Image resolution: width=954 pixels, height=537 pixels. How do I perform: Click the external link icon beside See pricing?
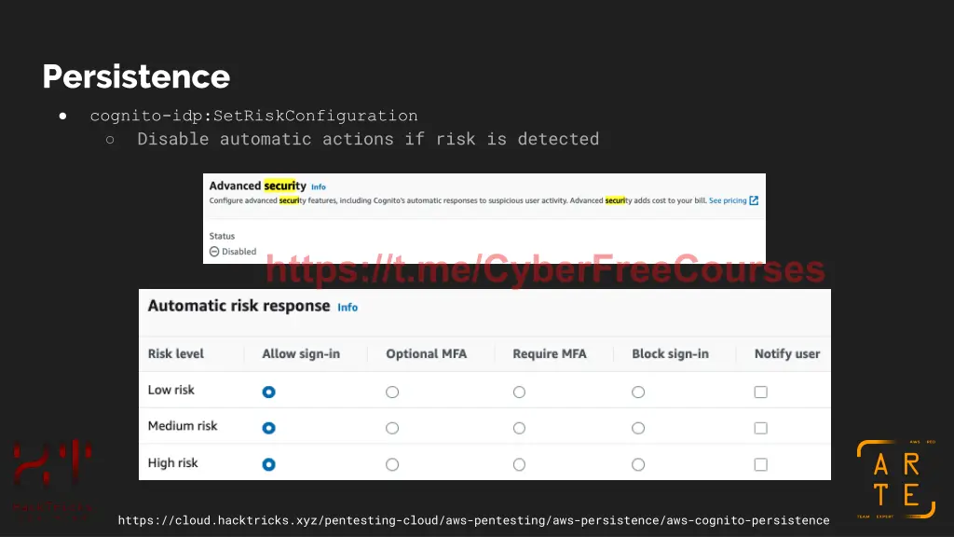pos(754,200)
